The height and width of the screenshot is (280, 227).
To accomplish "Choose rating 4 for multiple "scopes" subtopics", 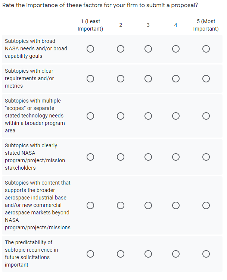I will click(175, 116).
